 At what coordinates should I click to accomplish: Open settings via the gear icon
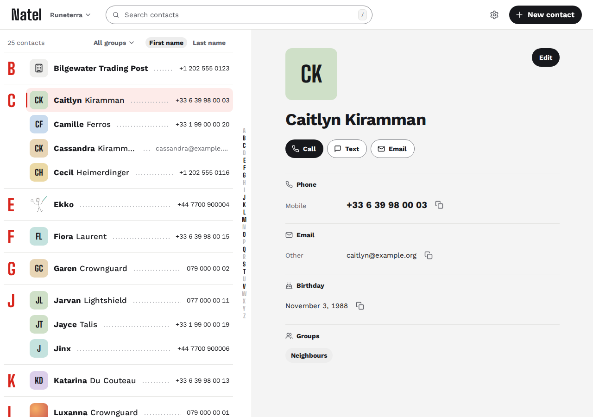pos(494,15)
